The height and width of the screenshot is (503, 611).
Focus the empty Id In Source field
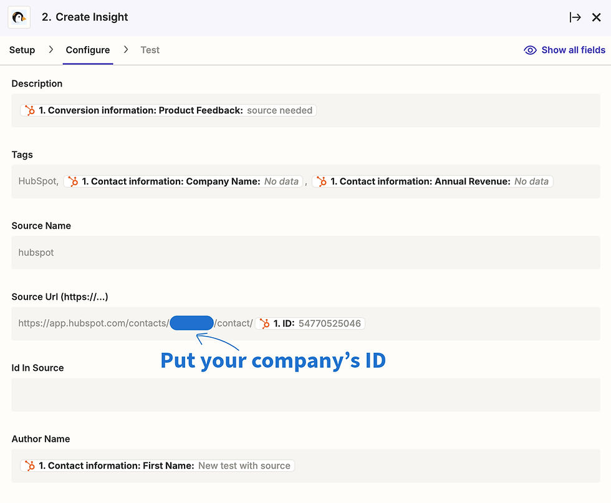coord(305,395)
